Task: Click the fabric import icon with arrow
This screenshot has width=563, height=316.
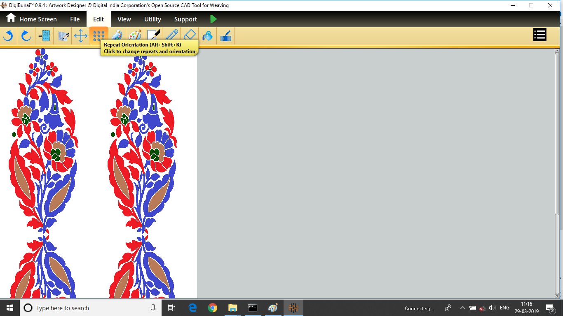Action: pyautogui.click(x=44, y=36)
